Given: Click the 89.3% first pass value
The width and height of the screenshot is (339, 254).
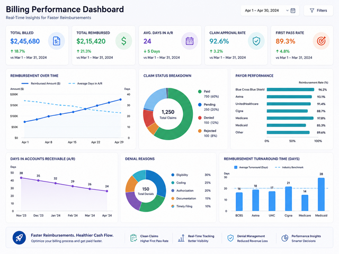Looking at the screenshot, I should [x=286, y=41].
